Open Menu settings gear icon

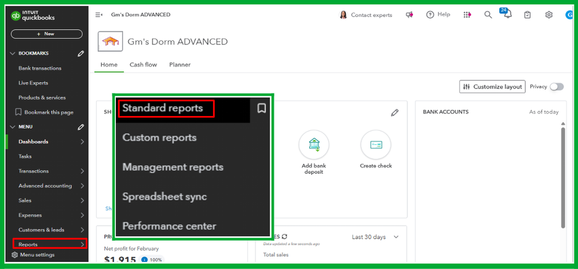click(14, 255)
